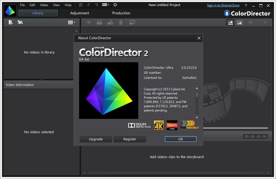Viewport: 276px width, 179px height.
Task: Click the AMD Vision badge
Action: coord(172,125)
